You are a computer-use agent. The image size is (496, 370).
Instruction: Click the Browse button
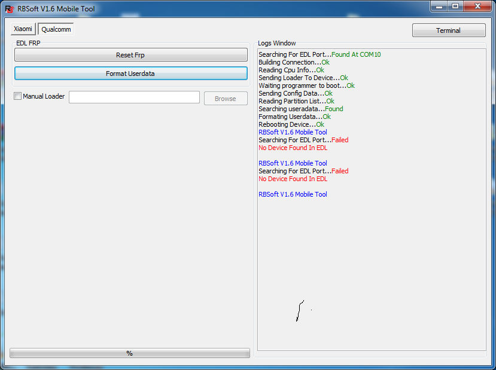point(226,99)
